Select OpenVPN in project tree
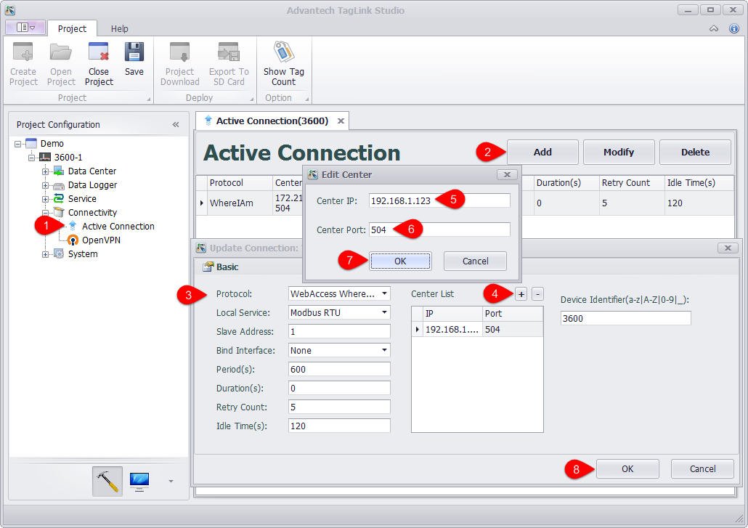 (x=100, y=240)
